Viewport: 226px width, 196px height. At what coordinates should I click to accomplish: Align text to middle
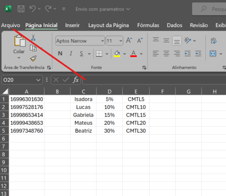pos(166,40)
